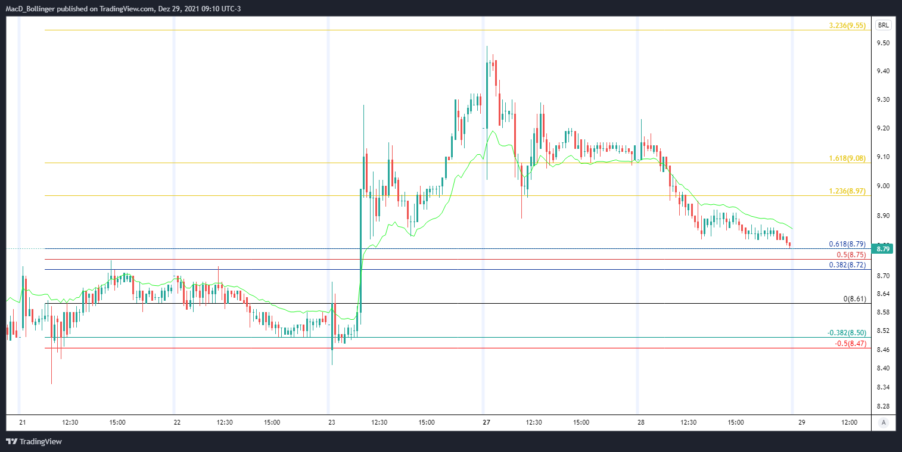Click the 8.28 price axis label

883,407
